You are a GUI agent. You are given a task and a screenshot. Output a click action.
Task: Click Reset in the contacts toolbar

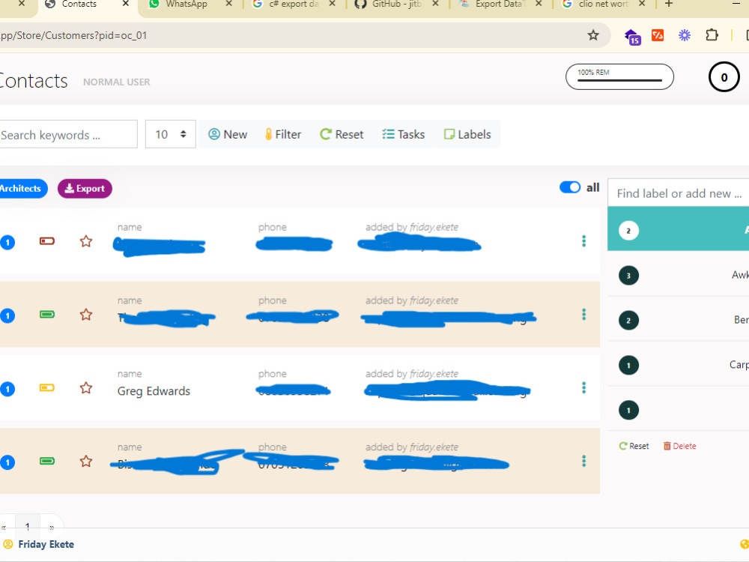342,134
